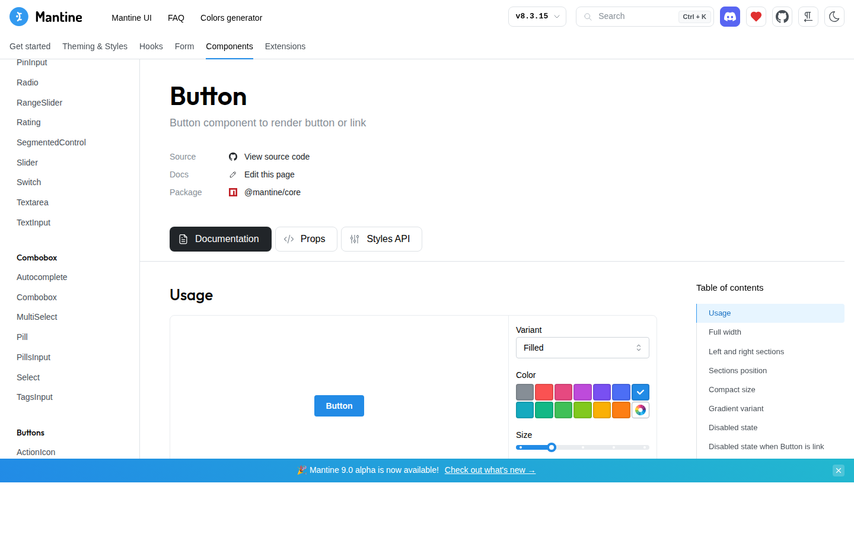The height and width of the screenshot is (534, 854).
Task: Select the gray color swatch
Action: (525, 392)
